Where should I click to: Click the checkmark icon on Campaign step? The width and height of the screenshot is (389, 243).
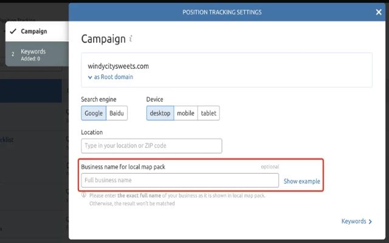[13, 31]
